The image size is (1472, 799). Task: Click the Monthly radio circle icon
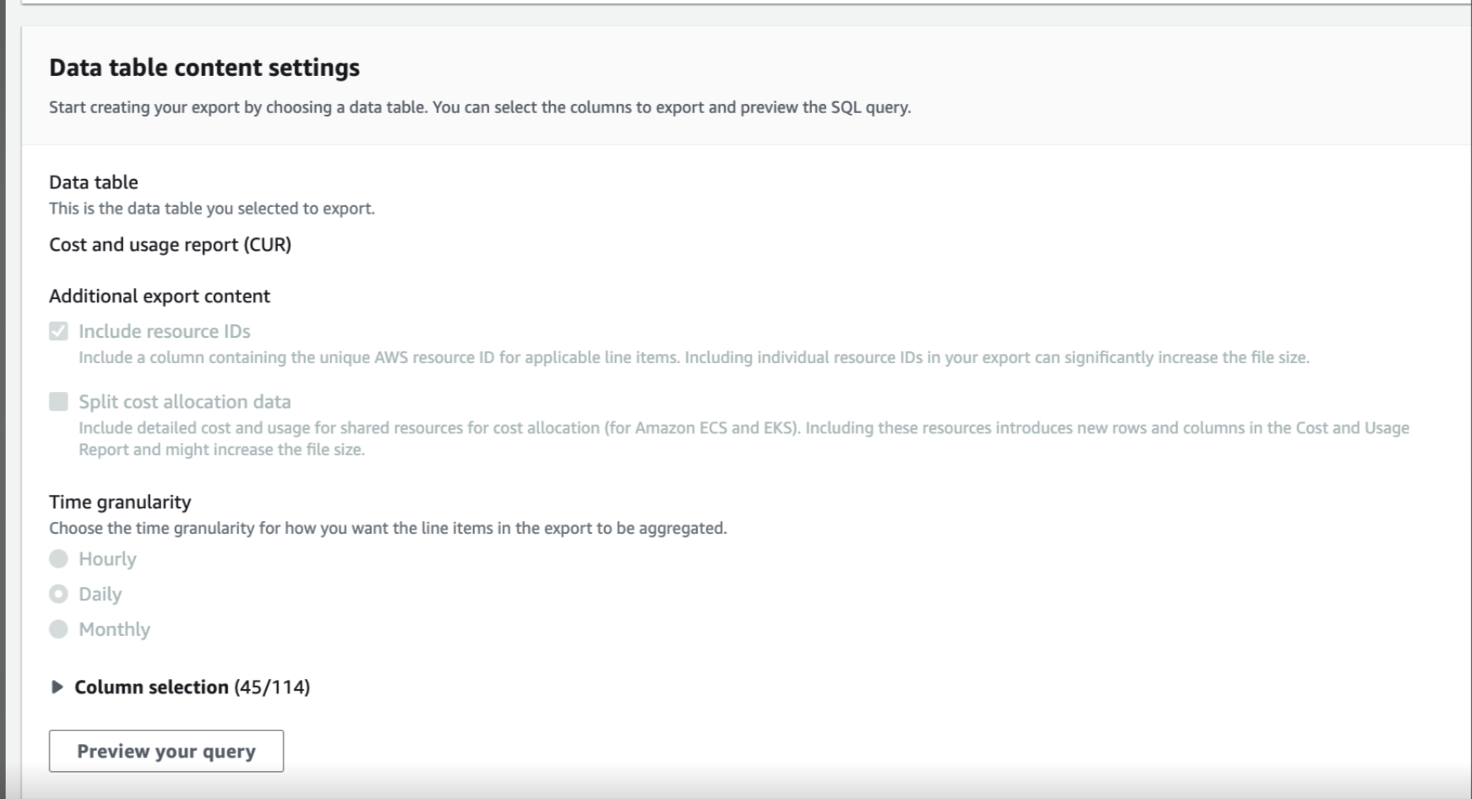coord(57,628)
